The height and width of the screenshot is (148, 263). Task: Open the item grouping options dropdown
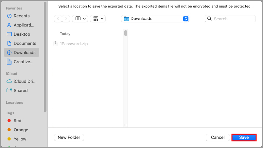point(97,19)
